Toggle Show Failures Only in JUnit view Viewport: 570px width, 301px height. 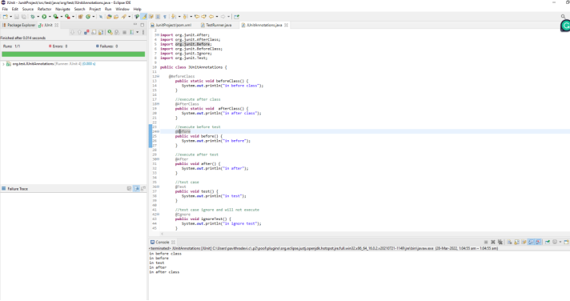point(86,32)
